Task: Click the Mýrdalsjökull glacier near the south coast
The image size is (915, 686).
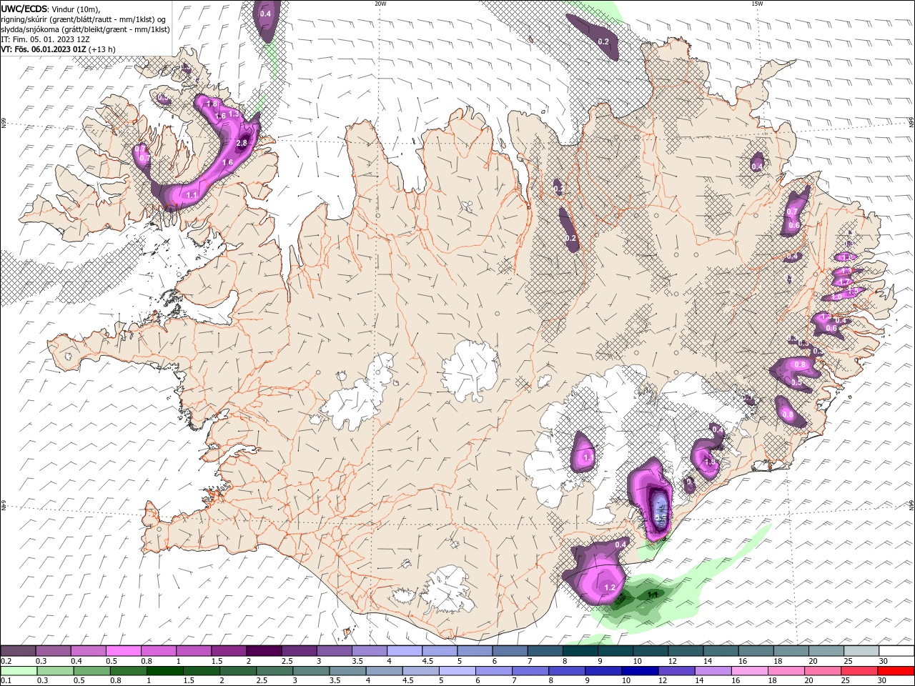Action: [447, 588]
